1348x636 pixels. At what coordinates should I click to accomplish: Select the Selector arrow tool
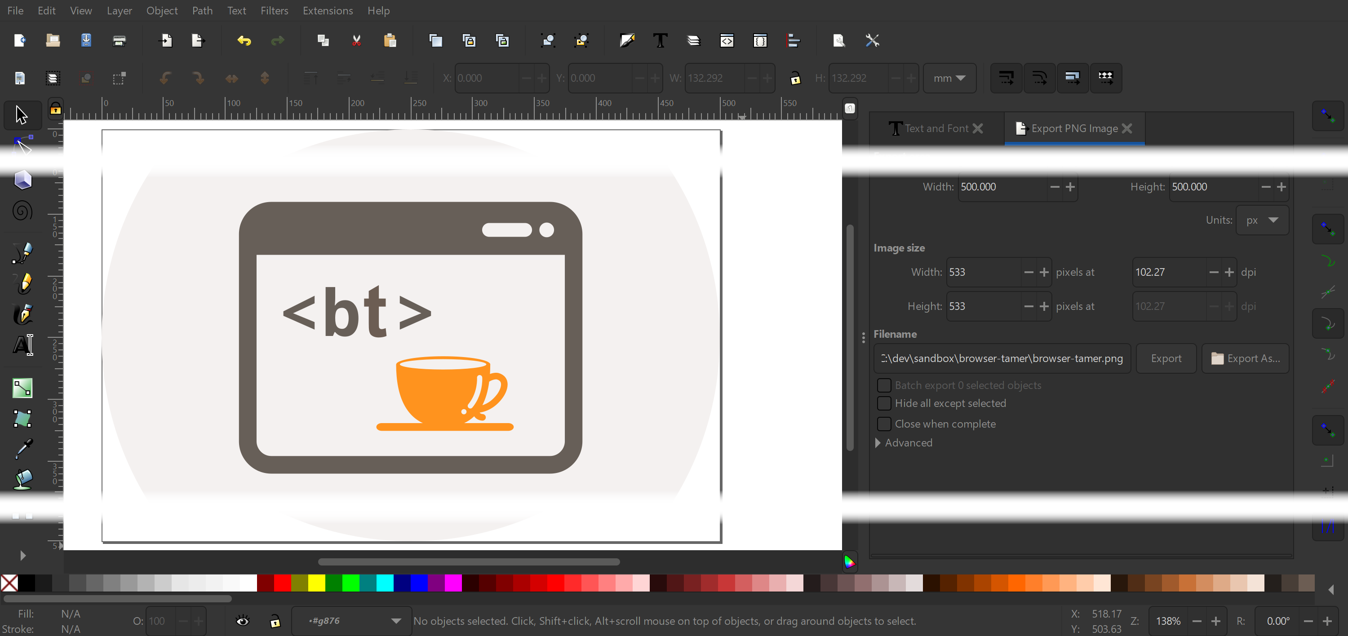(x=22, y=115)
